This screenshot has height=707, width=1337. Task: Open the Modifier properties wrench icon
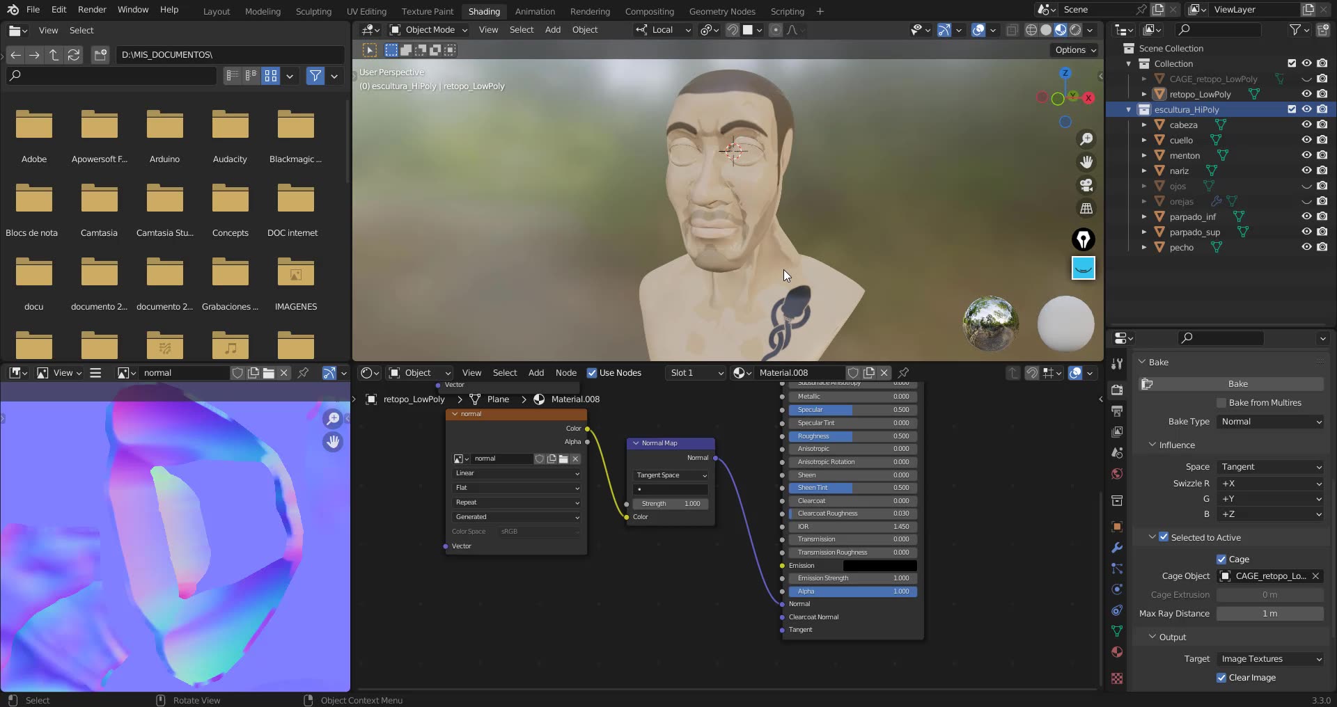[1117, 548]
